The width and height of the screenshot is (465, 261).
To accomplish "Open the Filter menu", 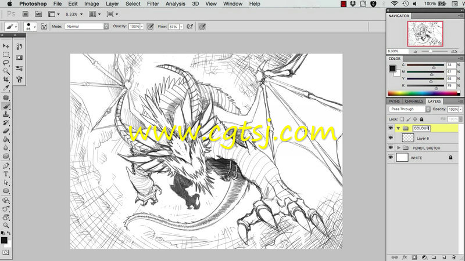I will [153, 4].
